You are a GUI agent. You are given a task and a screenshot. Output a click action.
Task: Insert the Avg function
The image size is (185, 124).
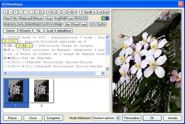pos(49,18)
